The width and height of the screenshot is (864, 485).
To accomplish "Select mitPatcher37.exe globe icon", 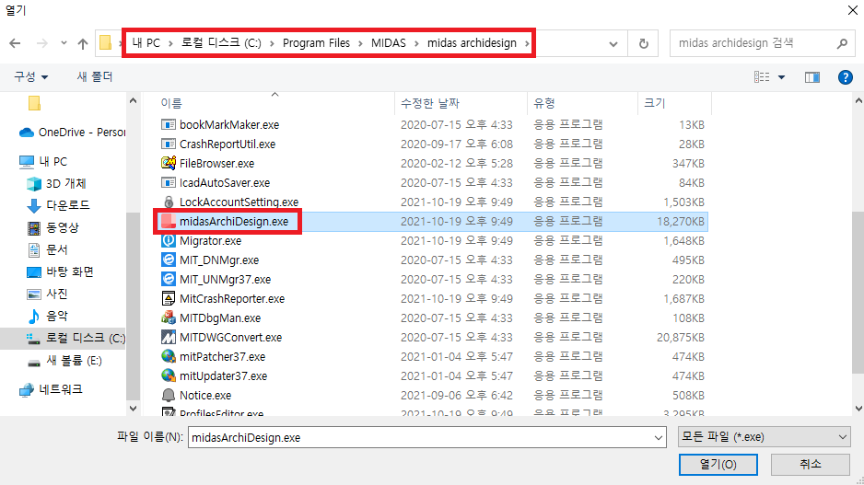I will pyautogui.click(x=168, y=356).
